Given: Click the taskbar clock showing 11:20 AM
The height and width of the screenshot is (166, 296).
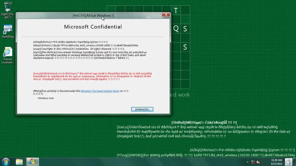Looking at the screenshot, I should click(277, 162).
